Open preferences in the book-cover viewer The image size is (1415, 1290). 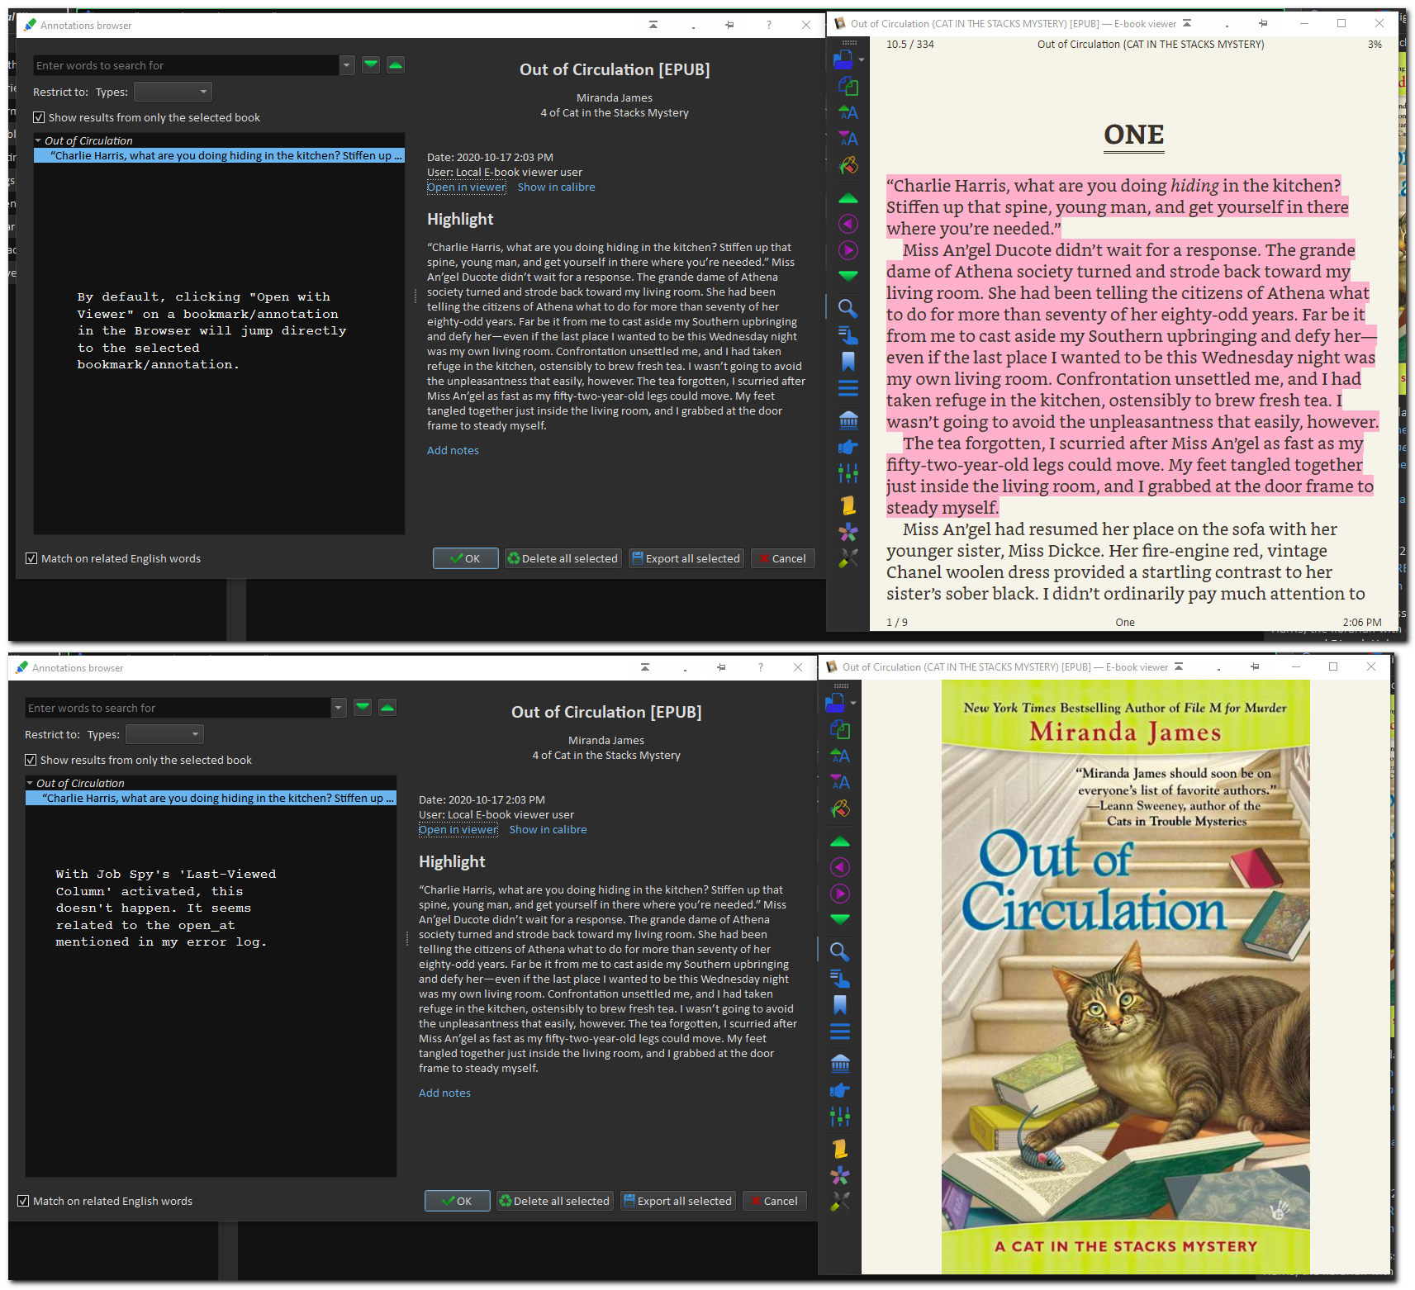pos(840,1202)
